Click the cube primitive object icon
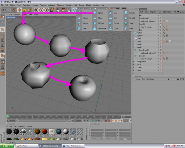Screen dimensions: 185x148 75,10
